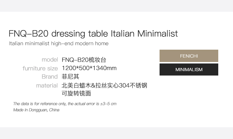Screen dimensions: 233x139
Task: Click the MINIMALISM black button
Action: click(189, 69)
